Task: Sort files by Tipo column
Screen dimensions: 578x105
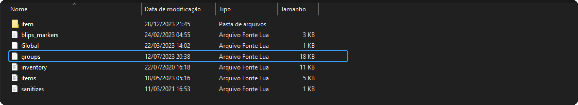Action: 225,9
